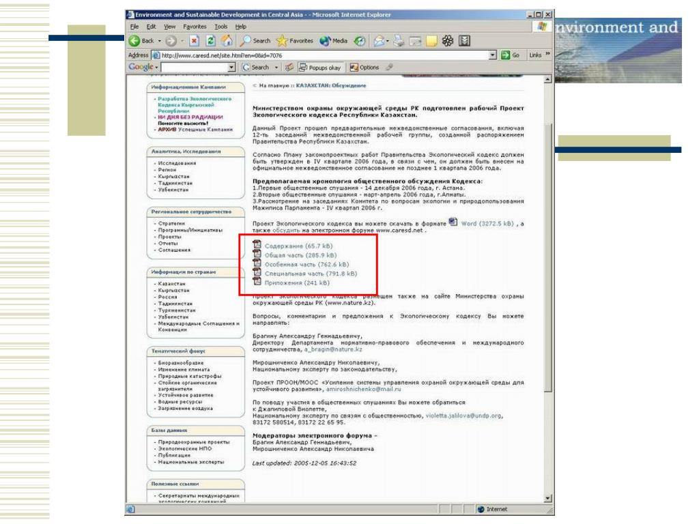Click the На главную breadcrumb link
Image resolution: width=699 pixels, height=524 pixels.
274,85
